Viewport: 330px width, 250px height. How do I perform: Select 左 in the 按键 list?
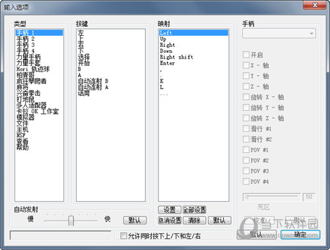point(111,33)
